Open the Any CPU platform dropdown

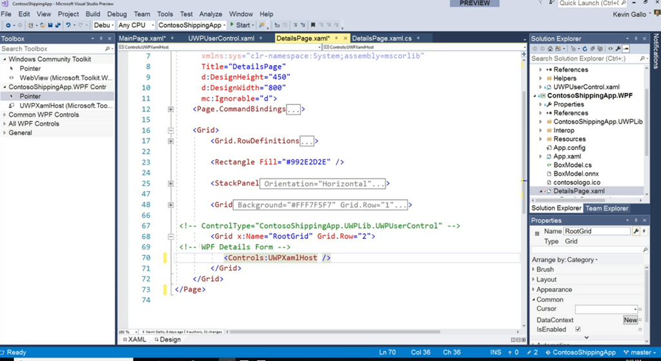pyautogui.click(x=136, y=25)
